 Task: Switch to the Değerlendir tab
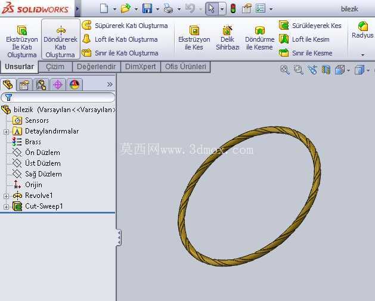97,67
